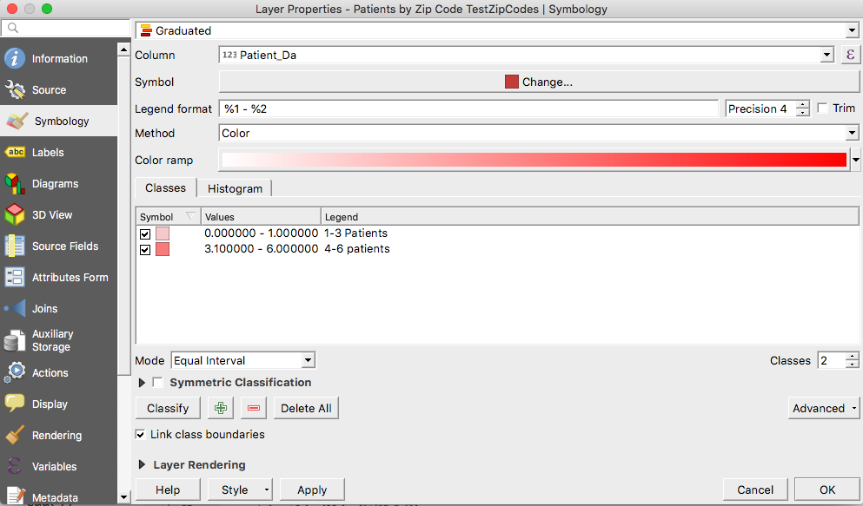The image size is (863, 506).
Task: Add a new class with the plus icon
Action: click(220, 407)
